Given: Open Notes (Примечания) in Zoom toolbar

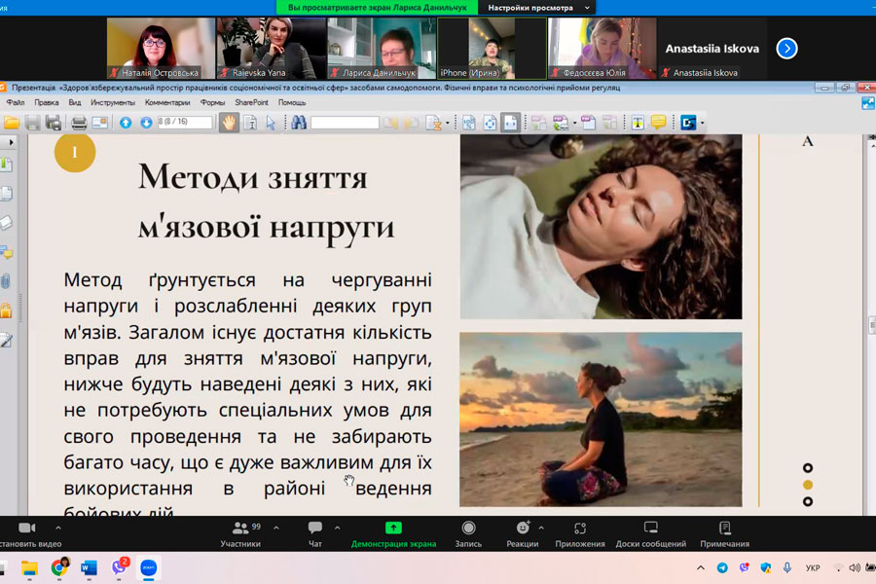Looking at the screenshot, I should [x=724, y=532].
